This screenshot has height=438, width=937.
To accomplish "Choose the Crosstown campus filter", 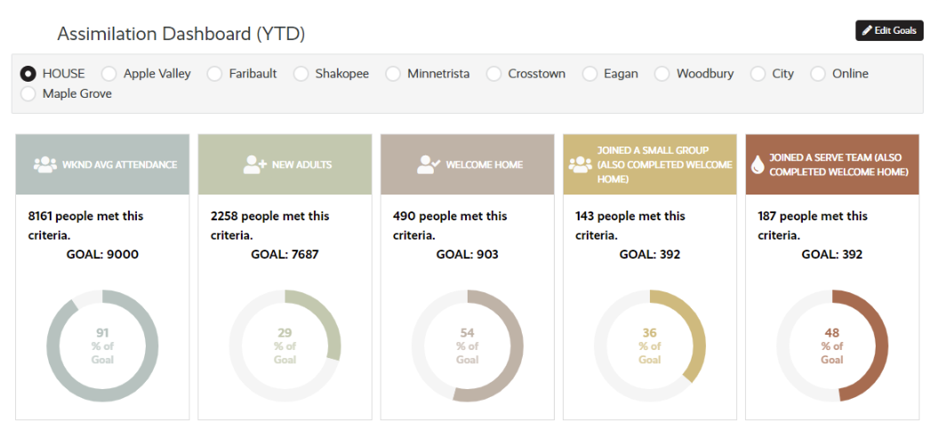I will coord(493,74).
